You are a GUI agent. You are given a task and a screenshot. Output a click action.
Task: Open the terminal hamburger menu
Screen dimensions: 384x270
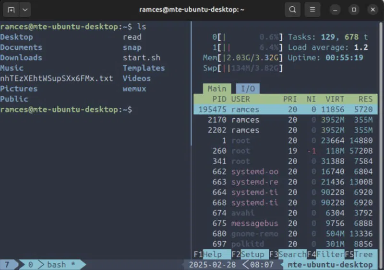pos(312,10)
